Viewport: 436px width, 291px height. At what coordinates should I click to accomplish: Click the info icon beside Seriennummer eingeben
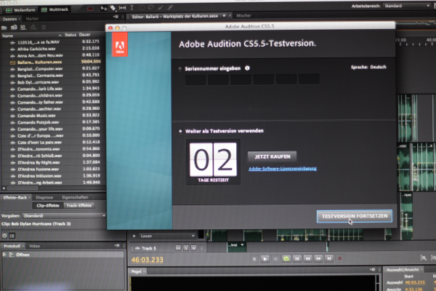click(x=248, y=68)
